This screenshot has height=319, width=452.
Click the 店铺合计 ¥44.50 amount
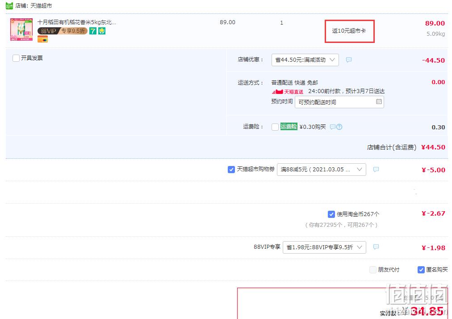433,147
